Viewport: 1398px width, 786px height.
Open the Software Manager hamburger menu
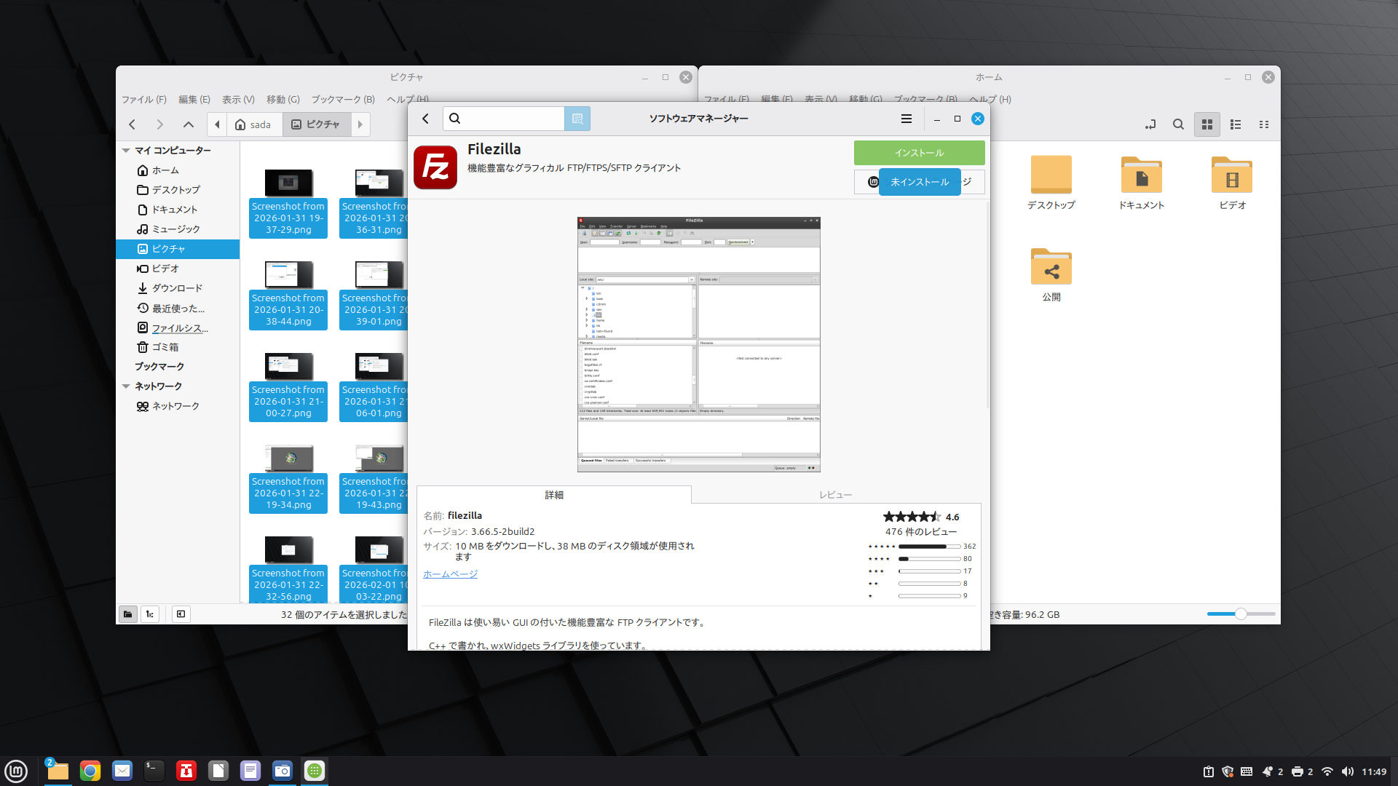[906, 119]
